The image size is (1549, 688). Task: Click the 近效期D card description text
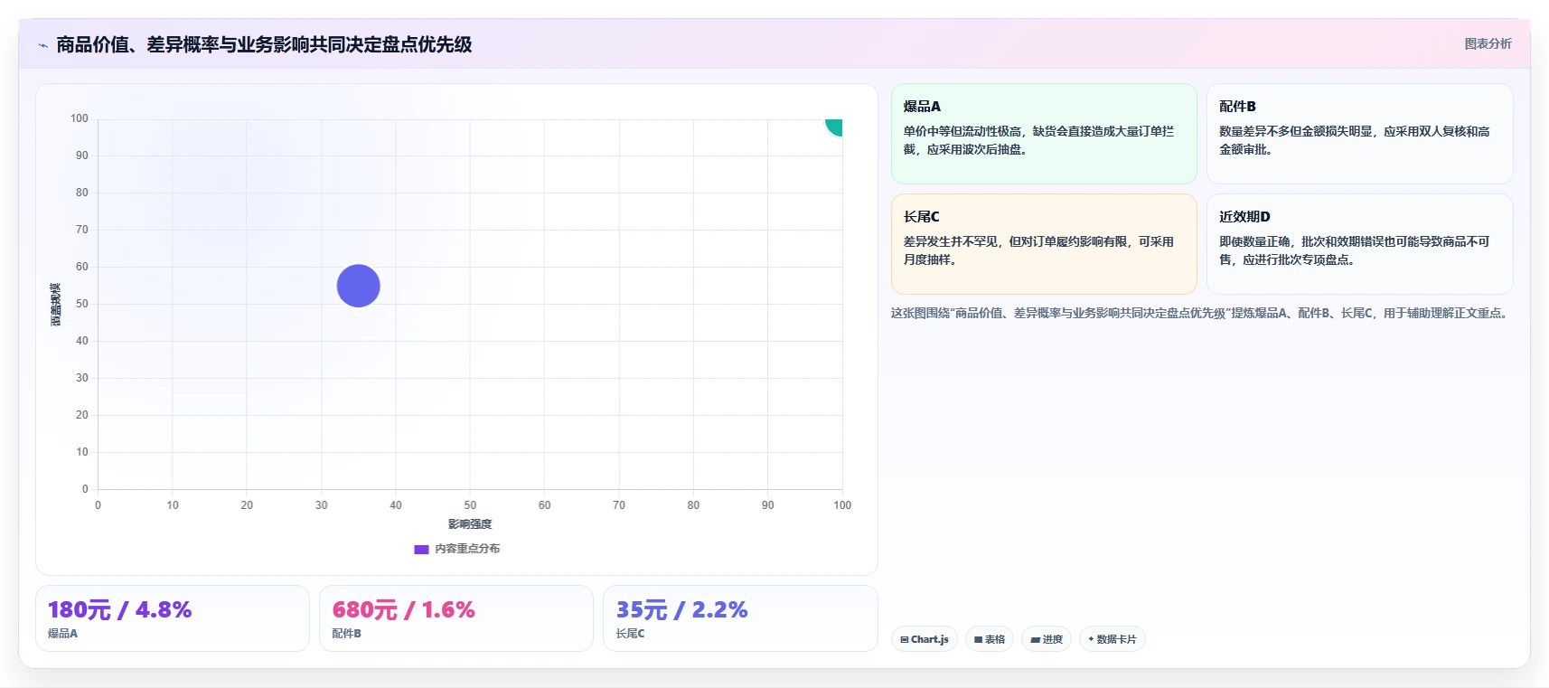1354,250
